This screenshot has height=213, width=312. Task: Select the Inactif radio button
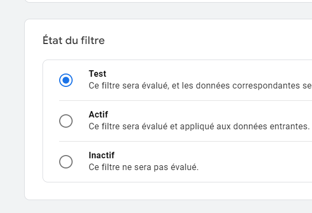click(x=66, y=161)
